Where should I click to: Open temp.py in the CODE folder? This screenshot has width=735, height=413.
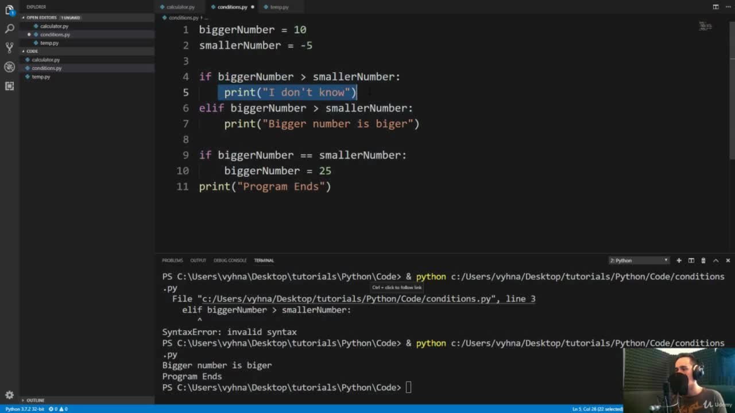87,77
